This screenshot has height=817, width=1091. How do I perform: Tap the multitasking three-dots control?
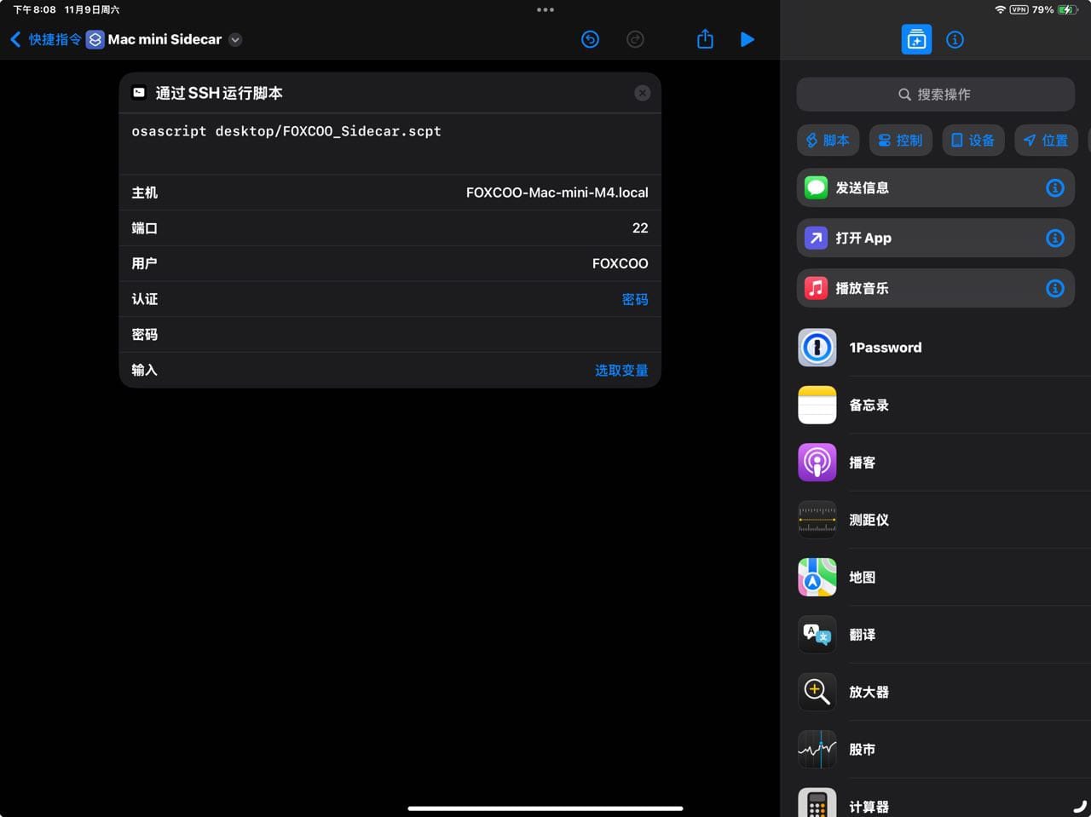point(545,9)
